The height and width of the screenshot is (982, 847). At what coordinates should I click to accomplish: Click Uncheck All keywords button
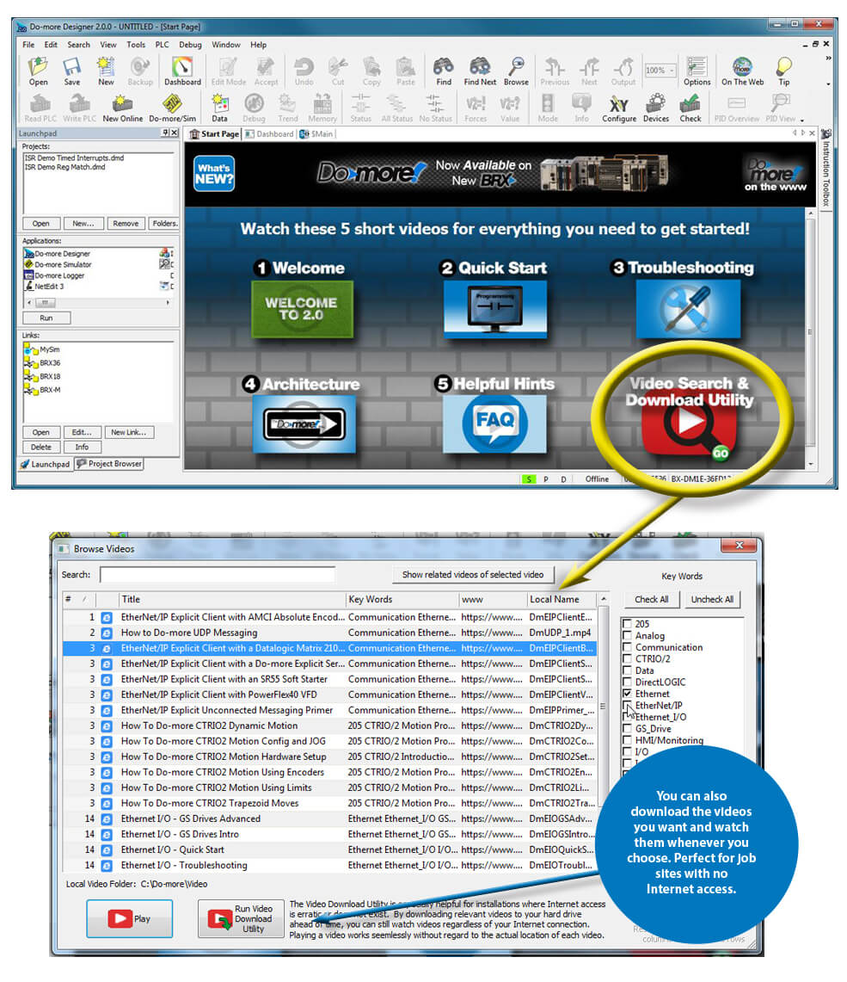click(x=712, y=599)
